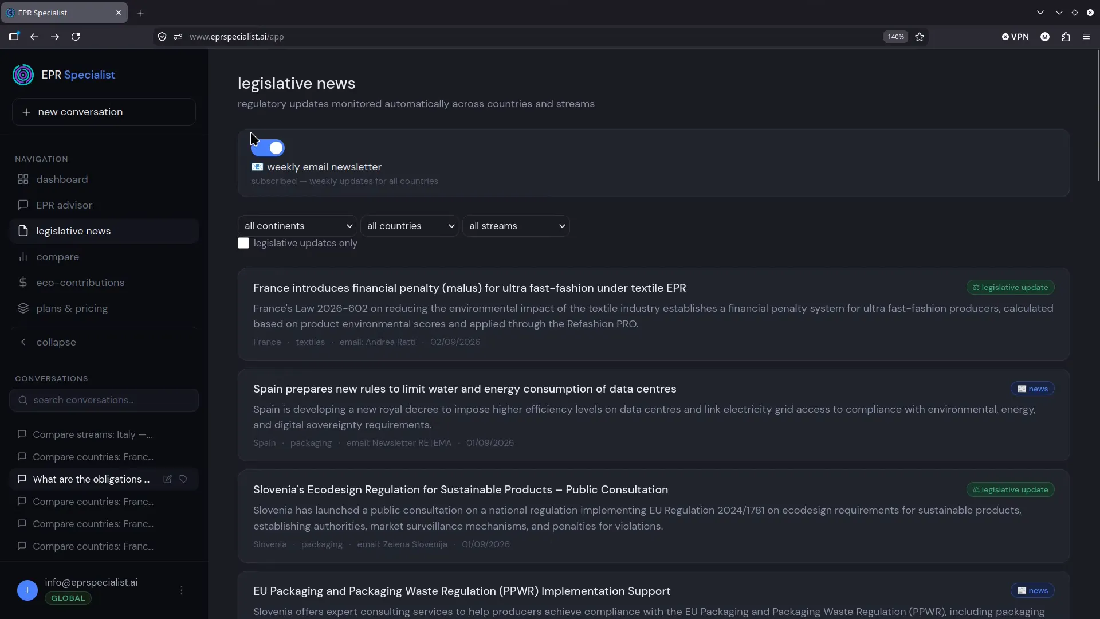The height and width of the screenshot is (619, 1100).
Task: Open the all streams dropdown
Action: pos(516,226)
